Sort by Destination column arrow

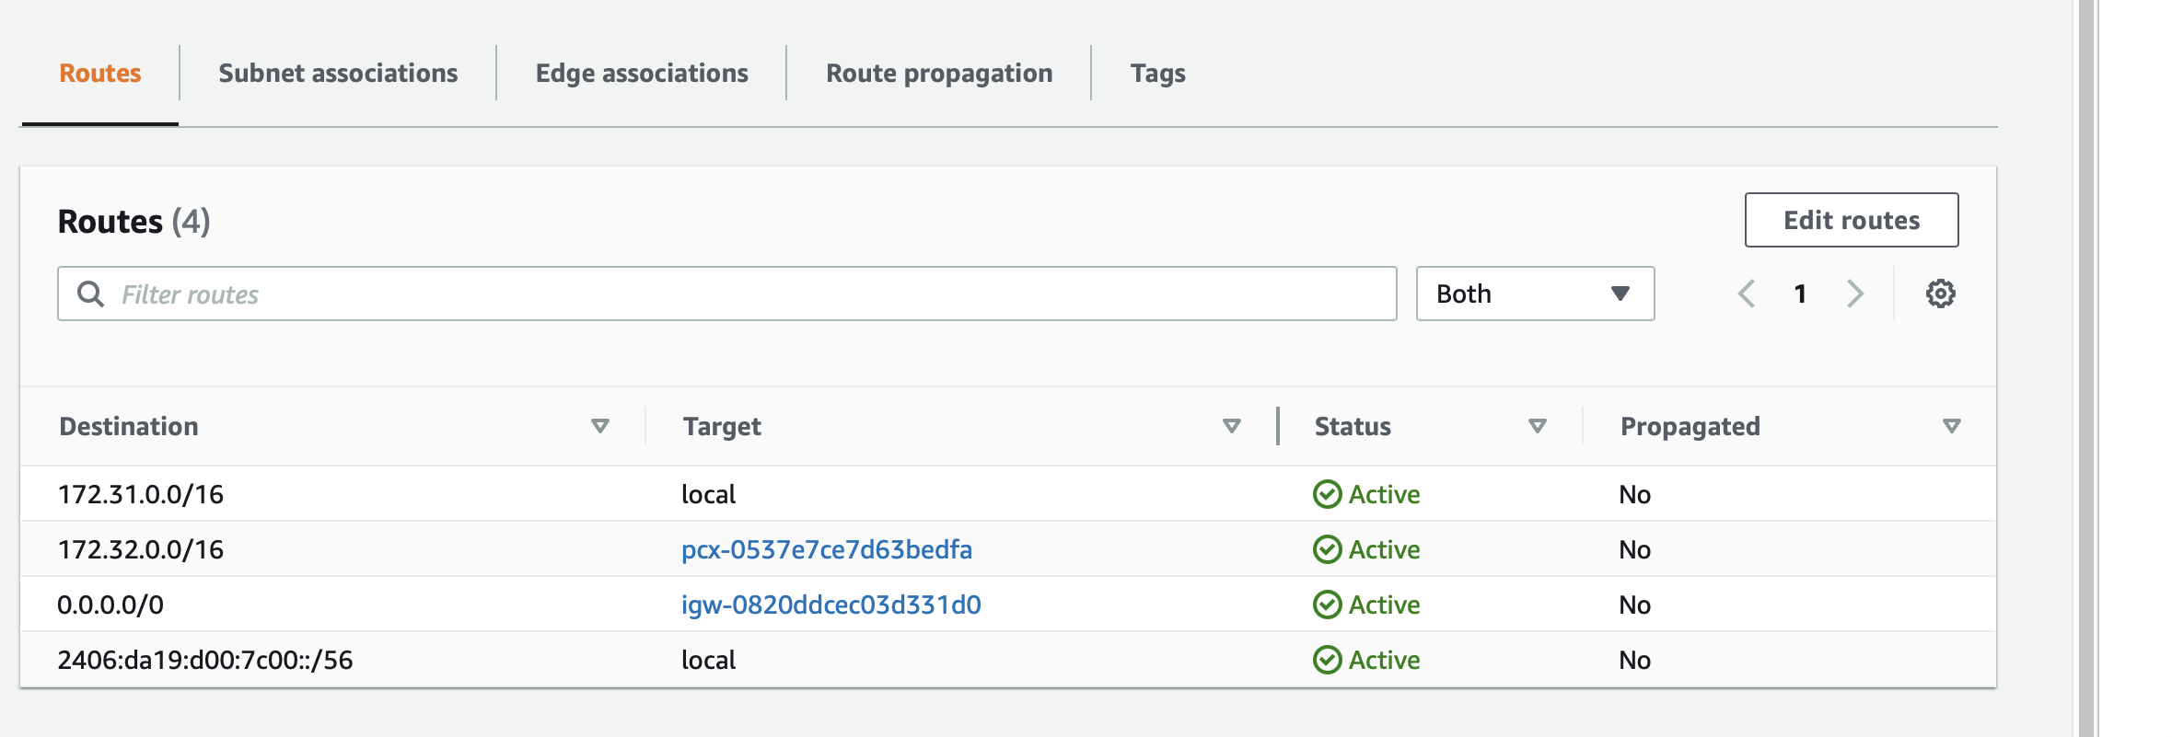coord(599,426)
